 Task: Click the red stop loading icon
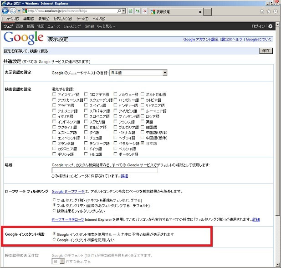pyautogui.click(x=145, y=11)
